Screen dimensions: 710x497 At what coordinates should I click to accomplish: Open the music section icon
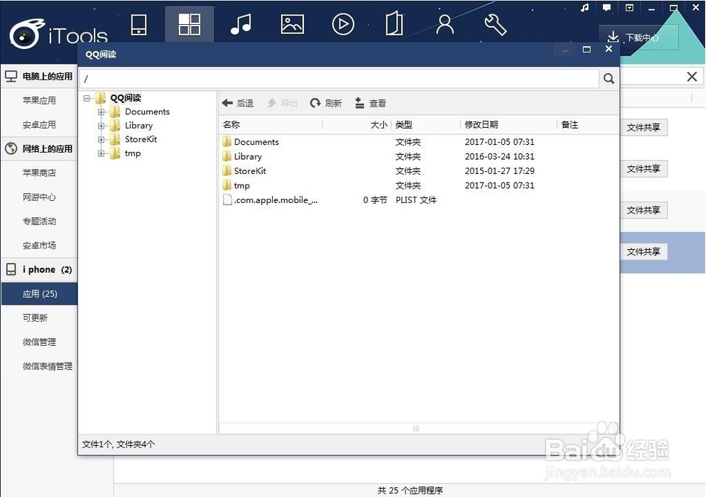(x=241, y=24)
